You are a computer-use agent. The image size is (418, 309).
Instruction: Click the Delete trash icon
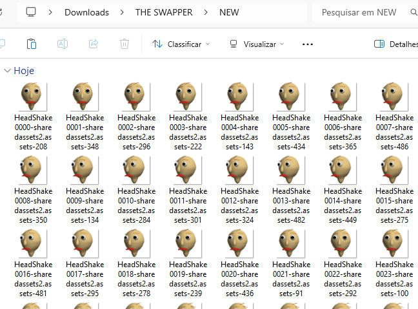124,44
